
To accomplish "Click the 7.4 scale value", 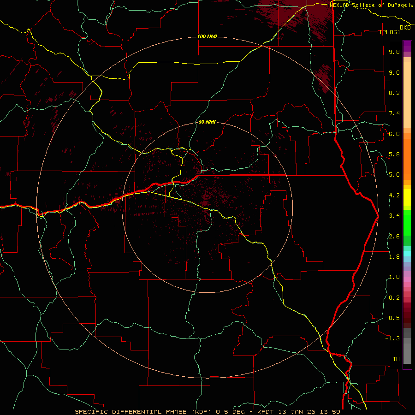I will point(394,113).
